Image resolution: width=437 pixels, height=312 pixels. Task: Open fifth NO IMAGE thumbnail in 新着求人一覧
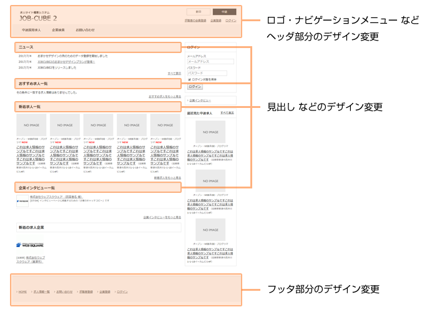coord(165,125)
